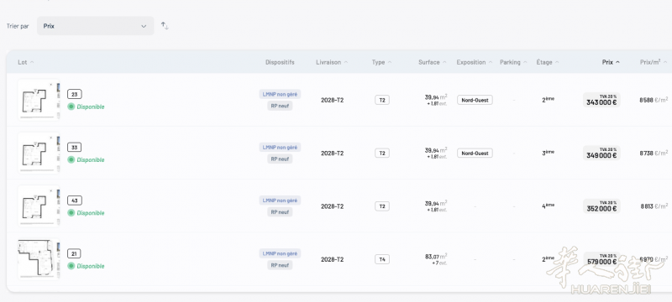Image resolution: width=672 pixels, height=302 pixels.
Task: Click 2028-T2 delivery date in lot 23 row
Action: (332, 100)
